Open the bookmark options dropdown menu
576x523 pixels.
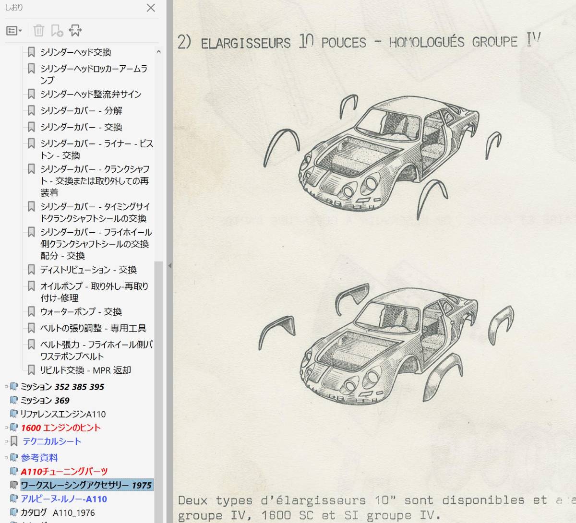[x=14, y=31]
